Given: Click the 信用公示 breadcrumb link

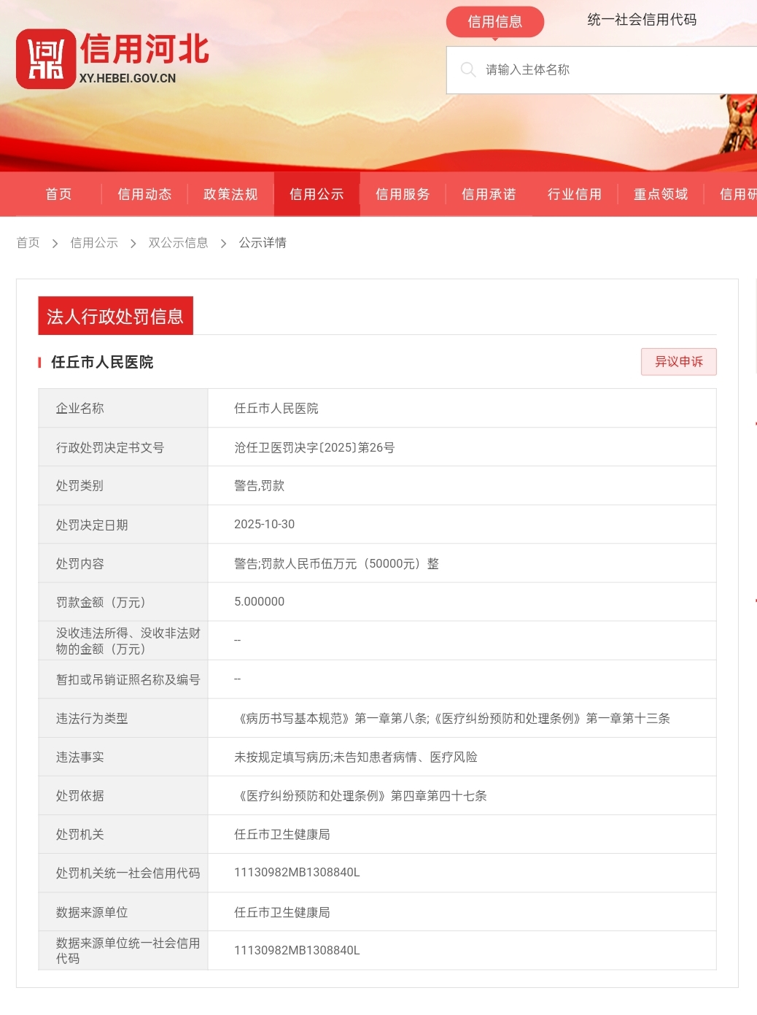Looking at the screenshot, I should (93, 242).
